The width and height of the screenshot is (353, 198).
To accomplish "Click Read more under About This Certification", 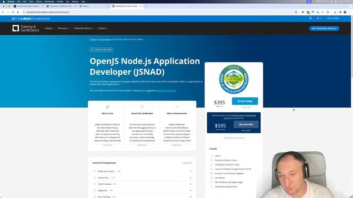I will 142,145.
